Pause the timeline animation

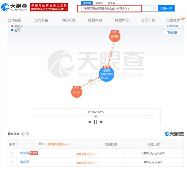96,122
